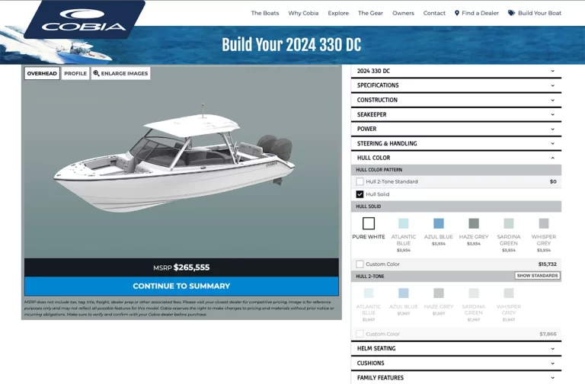Expand the Specifications section
Screen dimensions: 585x384
pyautogui.click(x=456, y=85)
